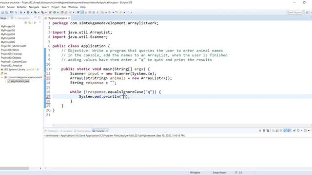Switch to the Javadoc tab
The width and height of the screenshot is (312, 175).
pyautogui.click(x=66, y=131)
